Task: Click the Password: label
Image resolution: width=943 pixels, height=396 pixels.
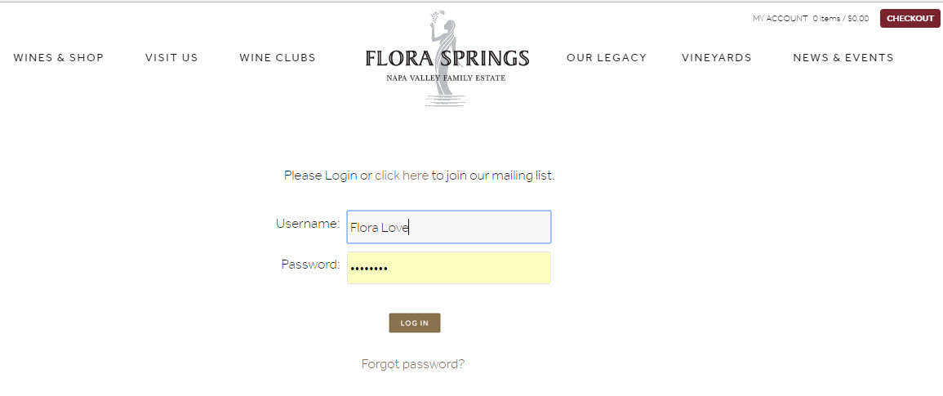Action: tap(310, 265)
